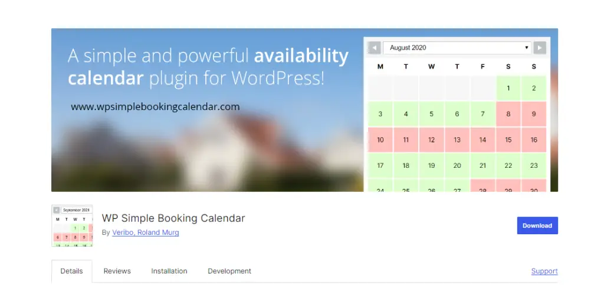Select the available day 23 cell

(x=533, y=165)
